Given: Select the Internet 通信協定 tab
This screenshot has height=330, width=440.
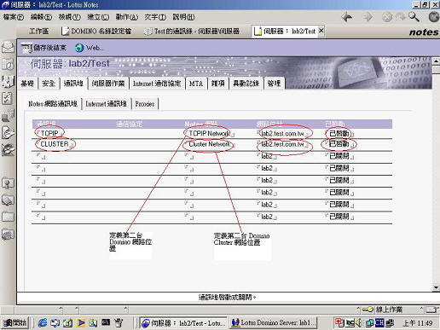Looking at the screenshot, I should pyautogui.click(x=157, y=84).
